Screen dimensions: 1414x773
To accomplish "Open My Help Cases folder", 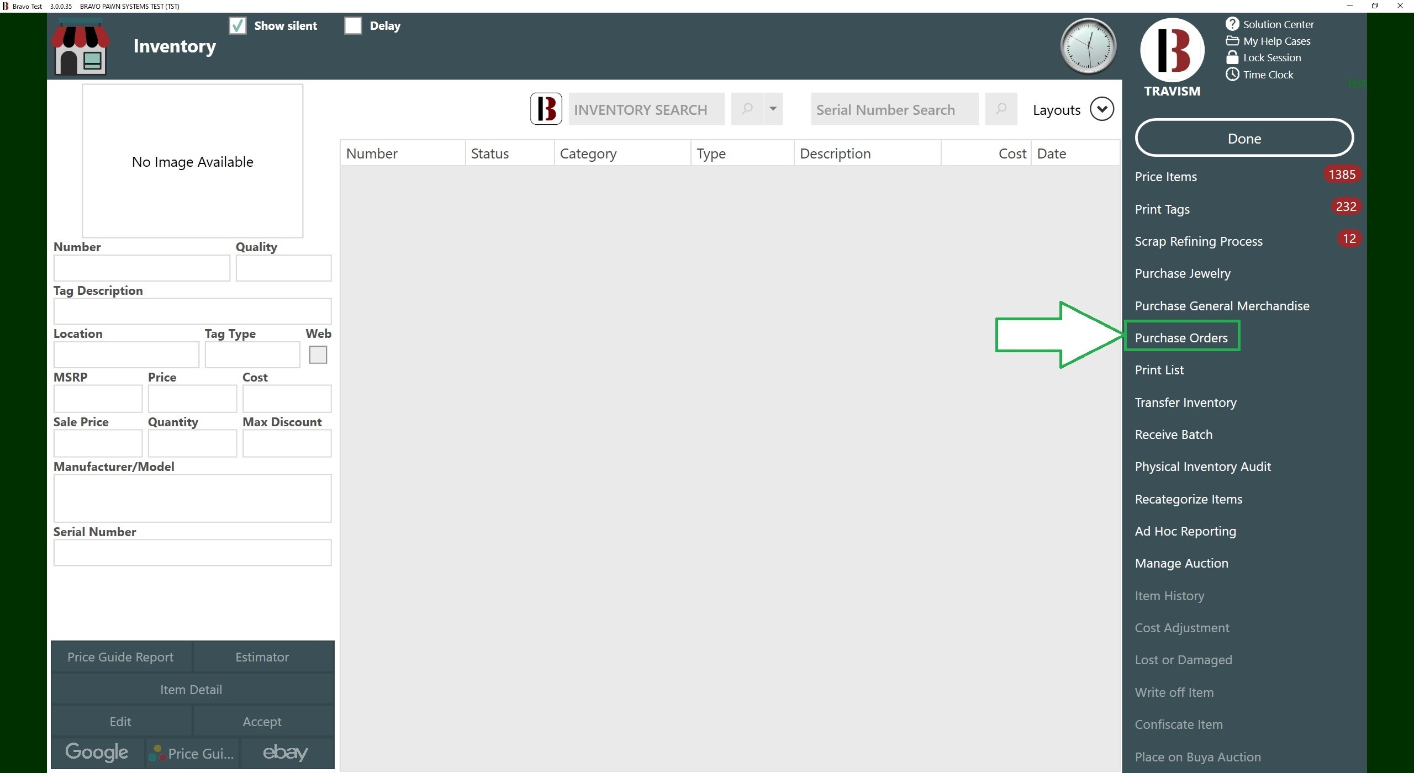I will point(1232,41).
